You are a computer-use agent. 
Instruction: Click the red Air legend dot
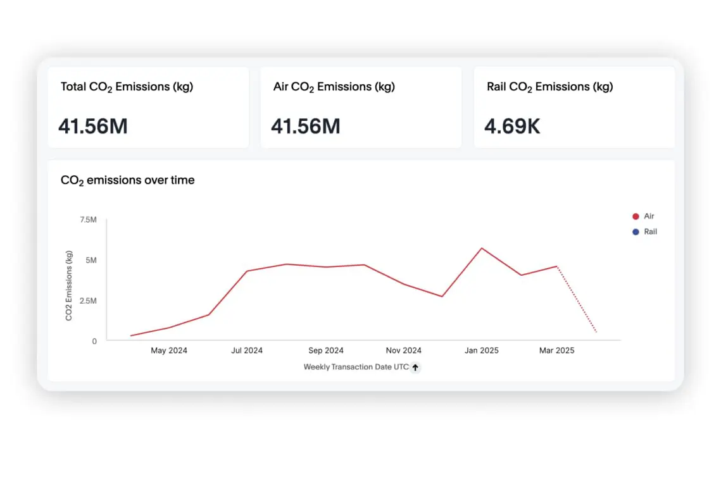(636, 216)
